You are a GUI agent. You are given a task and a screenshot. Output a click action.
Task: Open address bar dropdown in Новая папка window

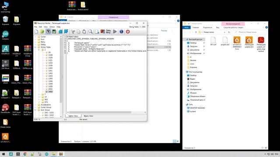point(224,32)
